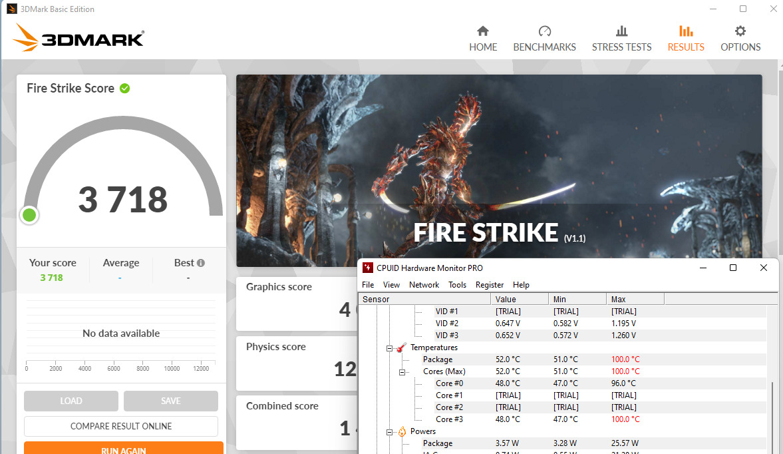783x454 pixels.
Task: Click the benchmarks gauge icon
Action: pos(545,31)
